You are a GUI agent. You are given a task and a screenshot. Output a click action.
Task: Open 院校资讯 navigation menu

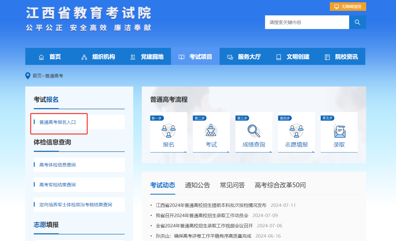[341, 57]
